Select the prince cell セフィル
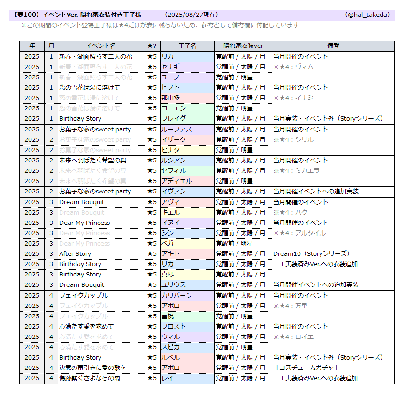This screenshot has width=413, height=399. click(x=187, y=171)
